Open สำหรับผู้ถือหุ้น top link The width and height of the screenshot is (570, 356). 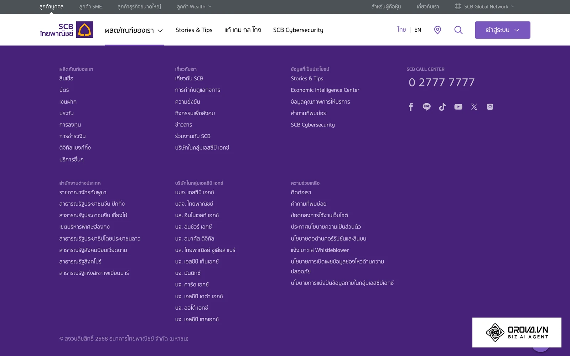(386, 6)
